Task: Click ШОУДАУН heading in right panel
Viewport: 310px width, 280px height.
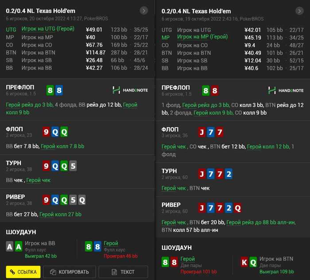Action: (177, 248)
